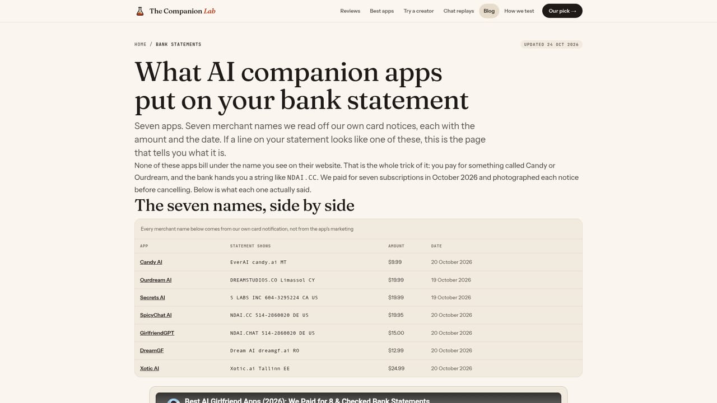
Task: Click the $9.99 amount cell
Action: 395,262
